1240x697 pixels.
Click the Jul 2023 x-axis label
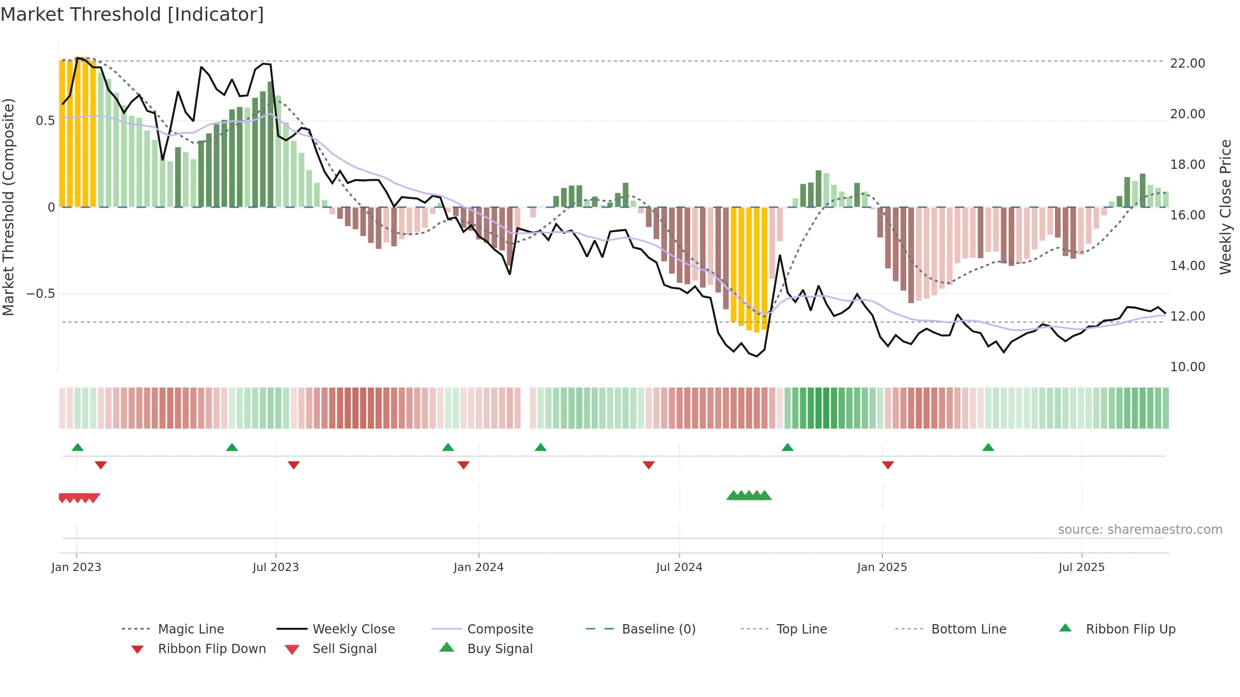[276, 567]
